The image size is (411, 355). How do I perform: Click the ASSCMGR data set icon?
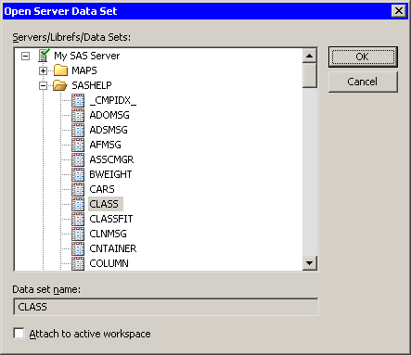[x=78, y=159]
